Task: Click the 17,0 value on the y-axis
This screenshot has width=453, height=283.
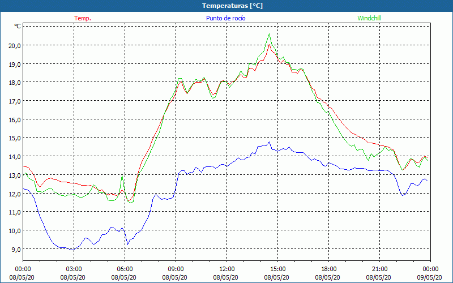Action: [14, 101]
